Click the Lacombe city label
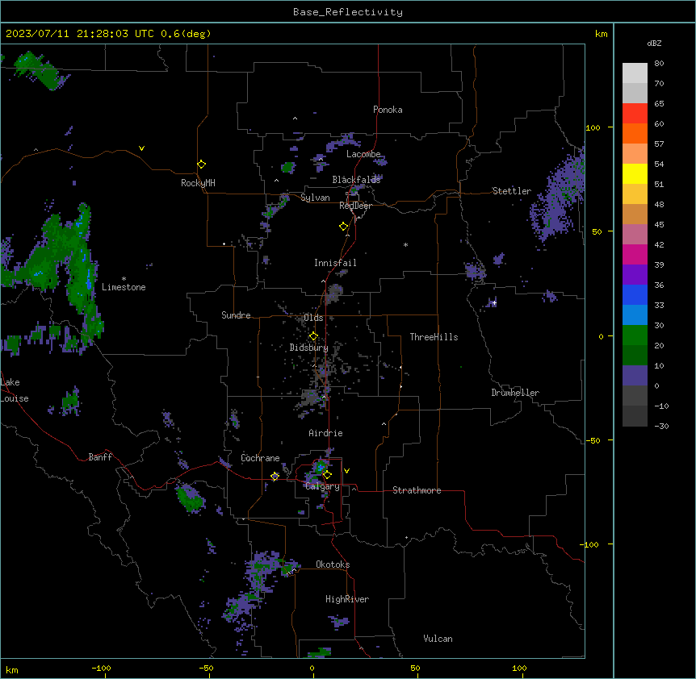This screenshot has width=696, height=679. pos(363,154)
